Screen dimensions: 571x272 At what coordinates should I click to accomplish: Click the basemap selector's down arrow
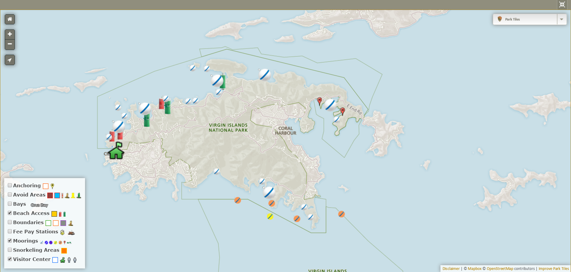coord(561,19)
